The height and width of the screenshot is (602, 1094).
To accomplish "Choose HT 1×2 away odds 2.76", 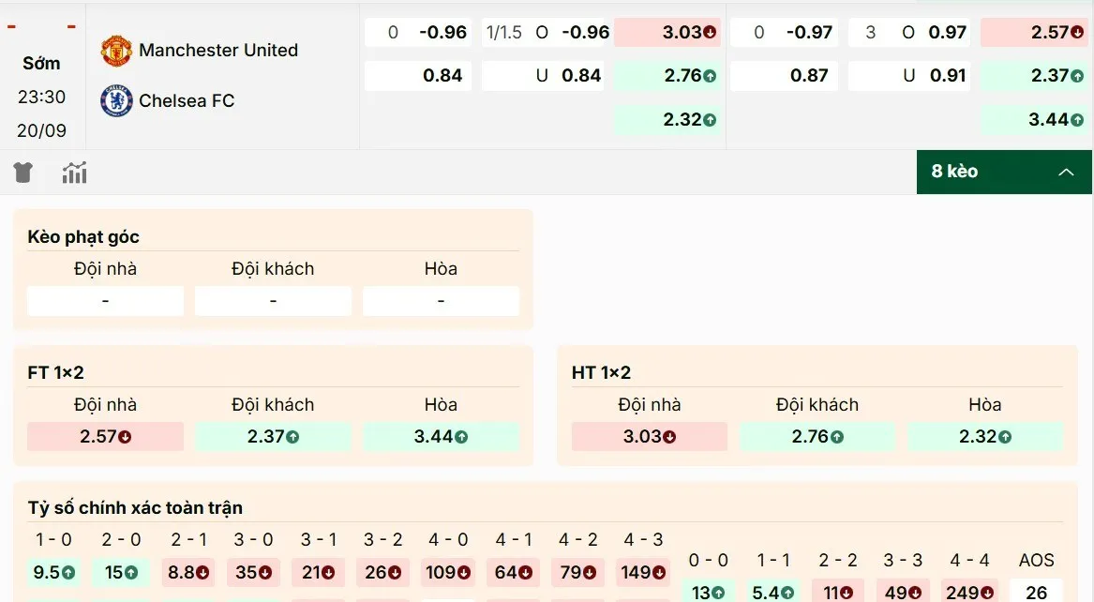I will [817, 436].
